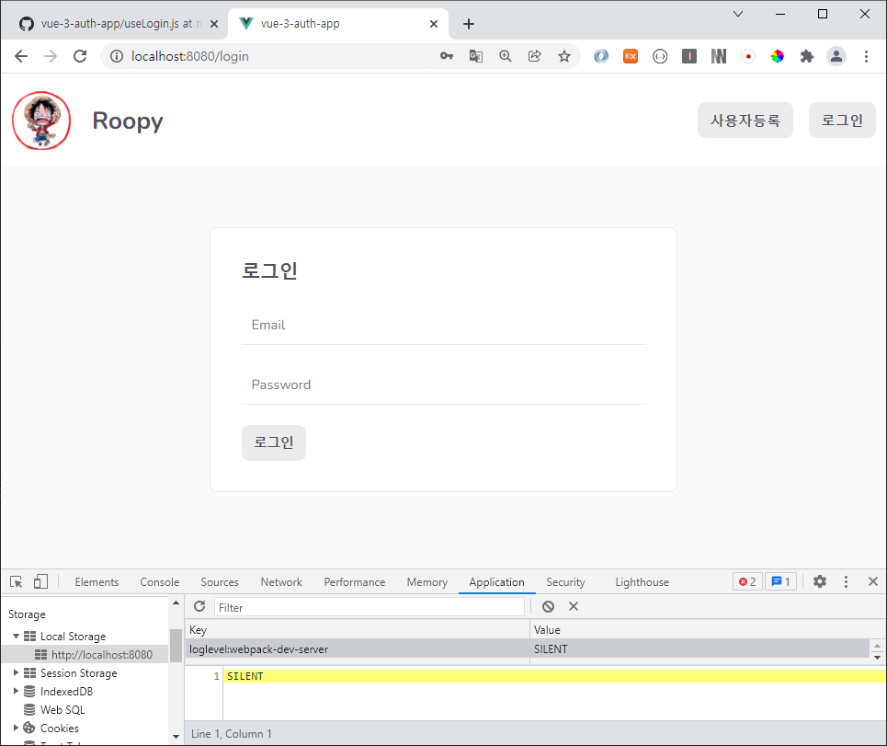Close the DevTools panel
Viewport: 887px width, 746px height.
(x=873, y=581)
